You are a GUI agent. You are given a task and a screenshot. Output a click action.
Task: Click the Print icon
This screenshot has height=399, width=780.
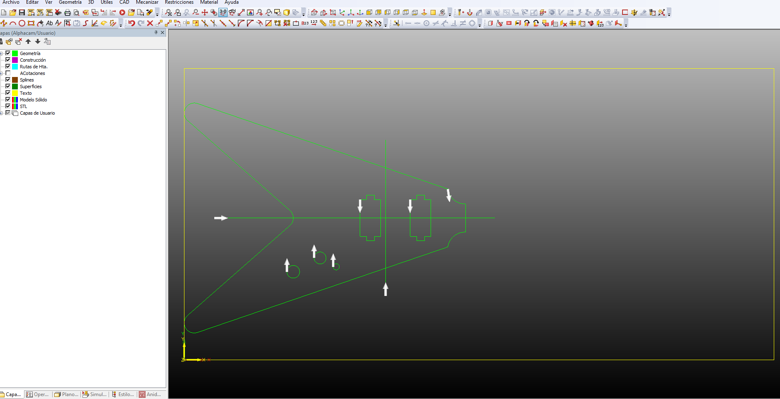pyautogui.click(x=68, y=12)
